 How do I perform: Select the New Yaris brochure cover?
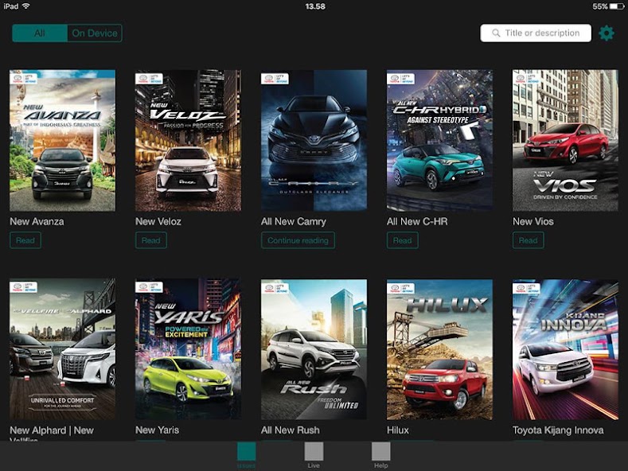(x=188, y=348)
